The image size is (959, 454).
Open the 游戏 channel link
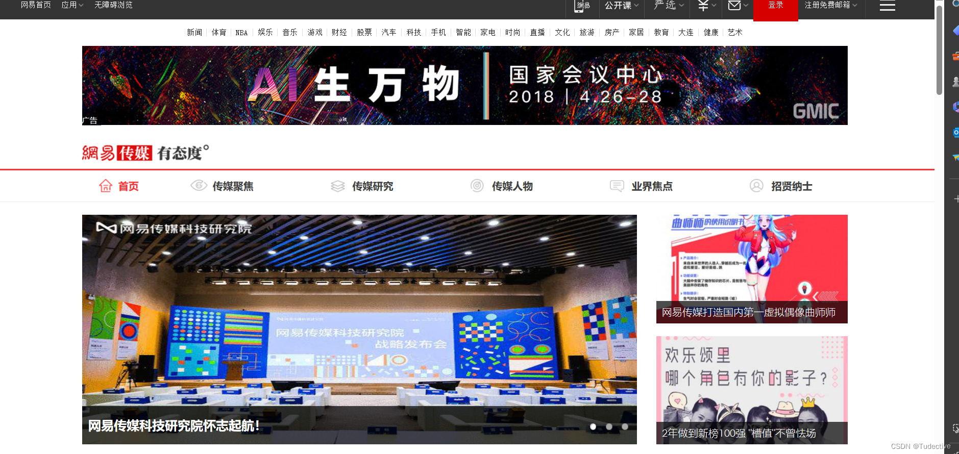315,32
